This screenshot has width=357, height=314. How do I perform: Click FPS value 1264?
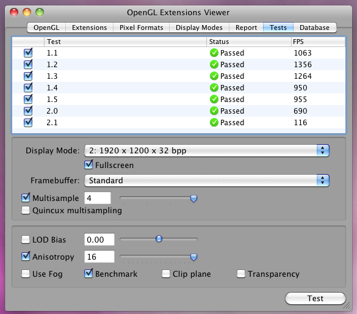click(x=303, y=76)
